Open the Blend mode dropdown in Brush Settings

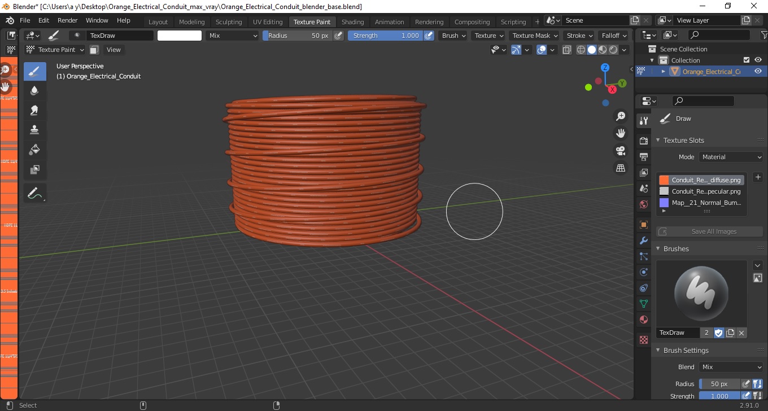point(731,367)
